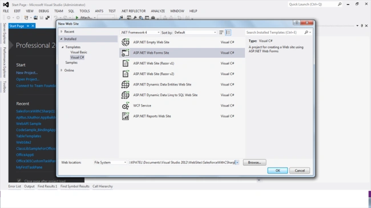This screenshot has width=371, height=208.
Task: Select ASP.NET Dynamic Data Linq to SQL Web Site
Action: tap(182, 95)
